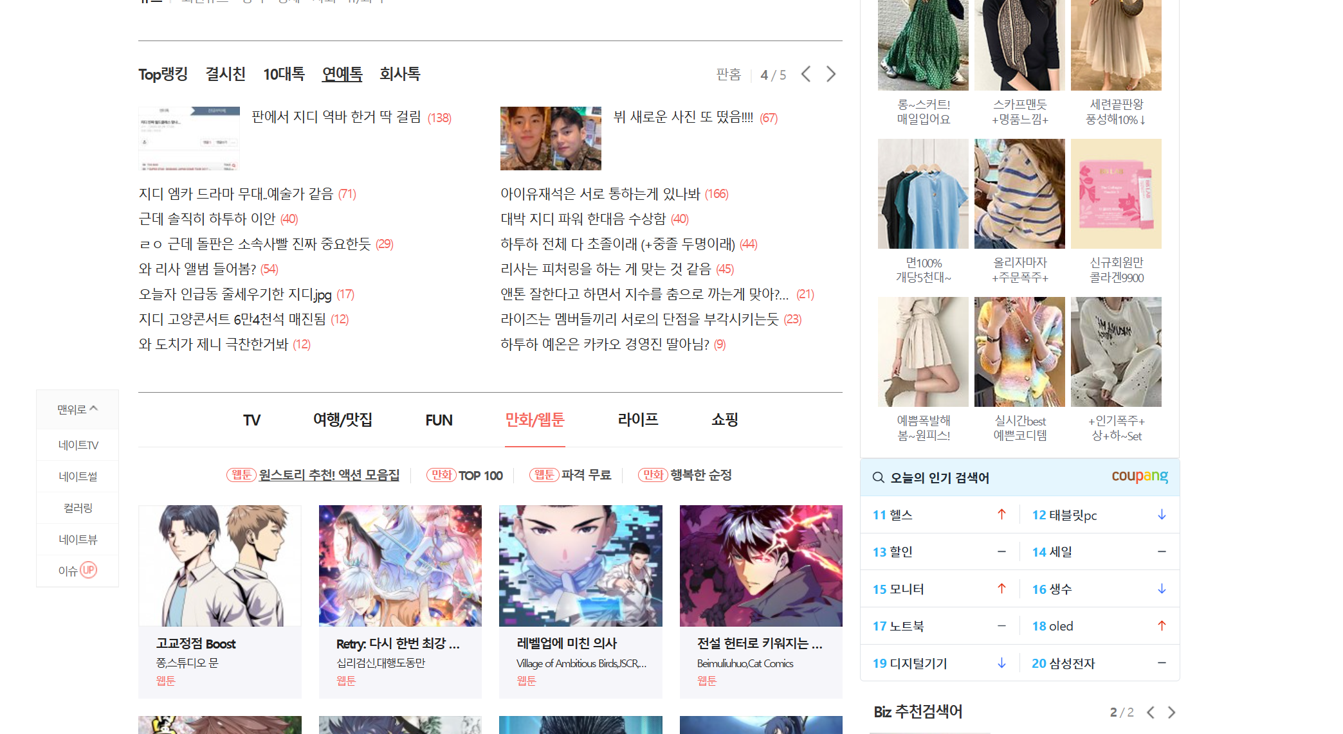This screenshot has height=734, width=1343.
Task: Open the 고교정점 Boost webtoon thumbnail
Action: click(x=219, y=566)
